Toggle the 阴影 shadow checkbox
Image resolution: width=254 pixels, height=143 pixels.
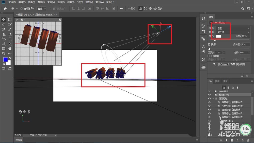pyautogui.click(x=209, y=45)
